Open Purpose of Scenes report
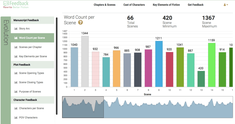 point(30,92)
